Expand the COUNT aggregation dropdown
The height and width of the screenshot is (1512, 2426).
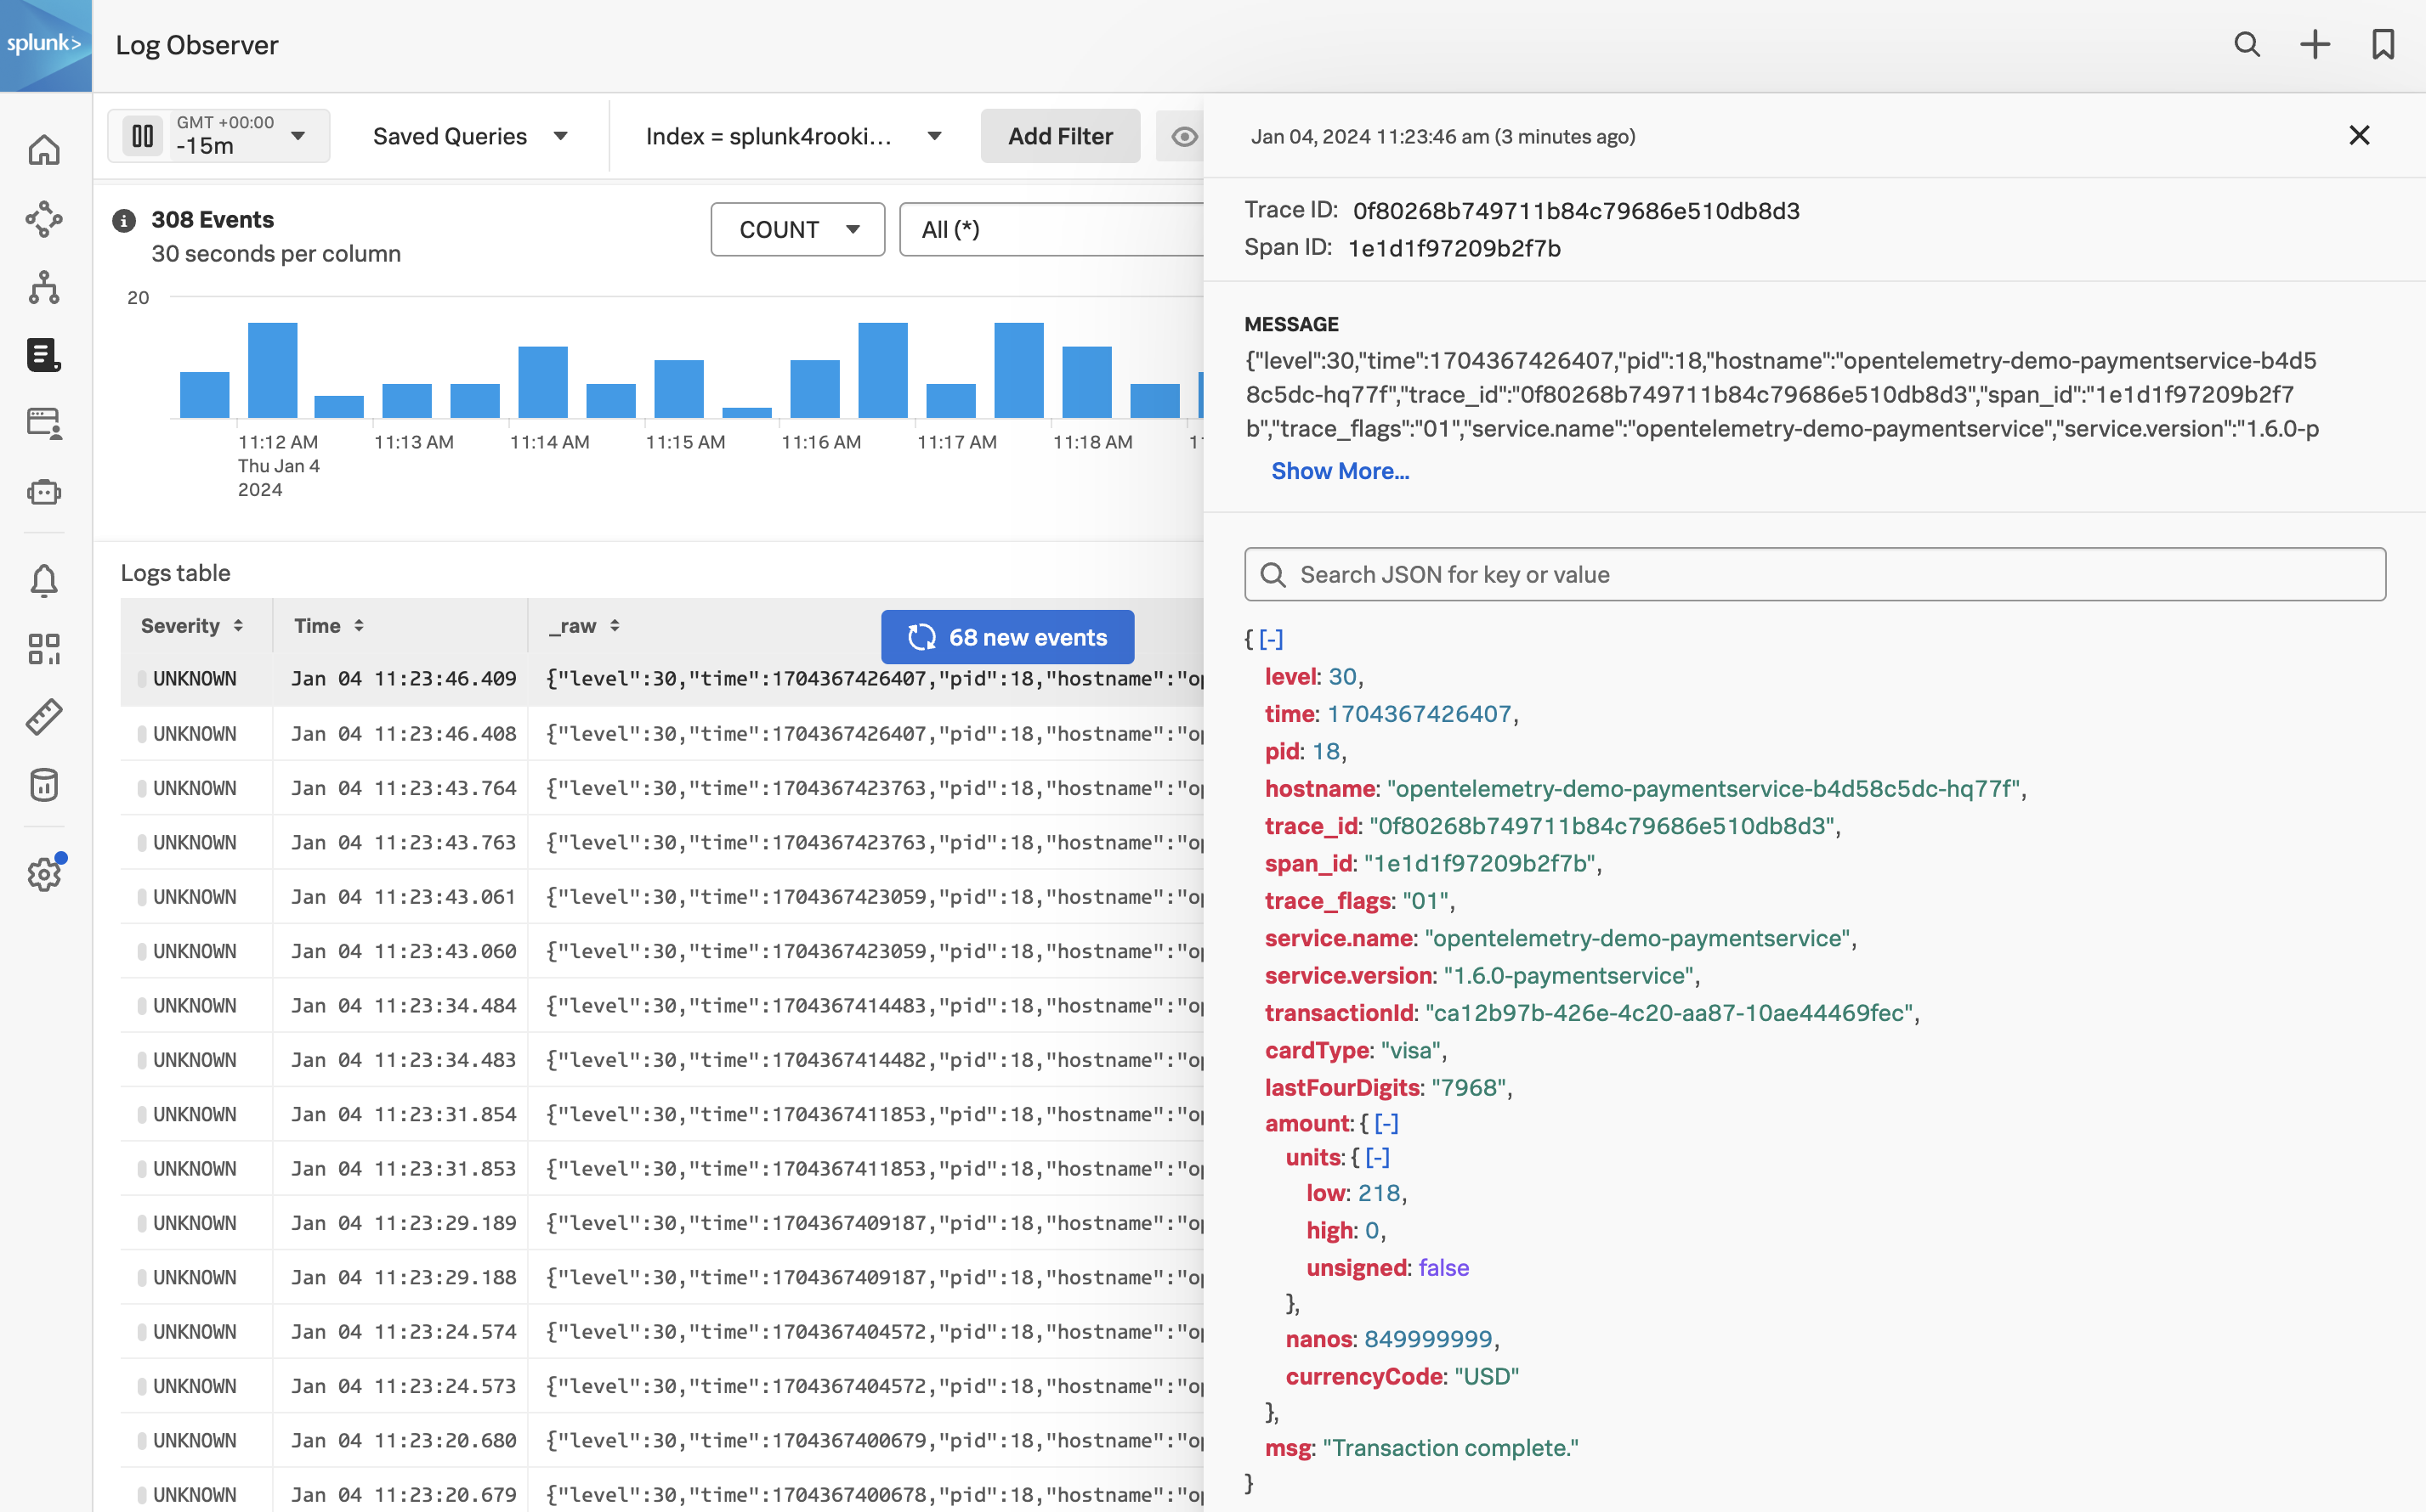797,229
